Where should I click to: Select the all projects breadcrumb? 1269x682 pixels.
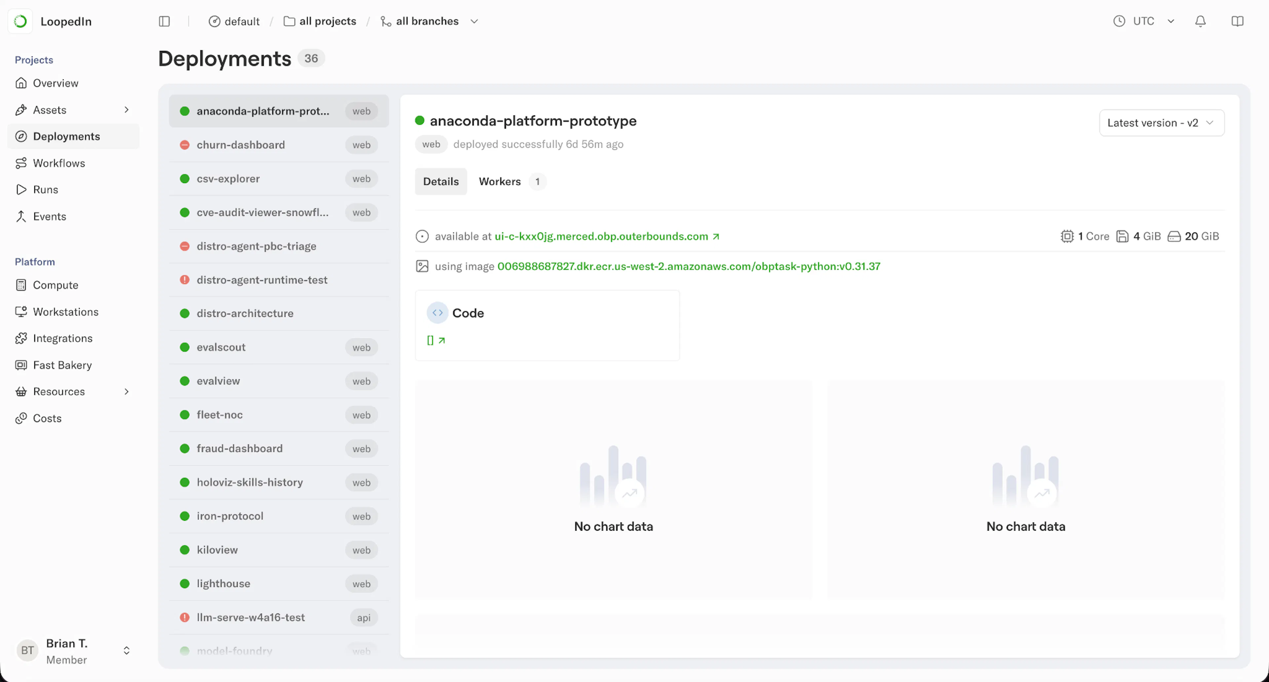click(320, 21)
